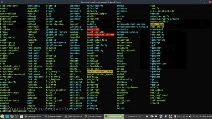Viewport: 212px width, 119px height.
Task: Click the mkfs.hfsplus entry
Action: coord(77,98)
